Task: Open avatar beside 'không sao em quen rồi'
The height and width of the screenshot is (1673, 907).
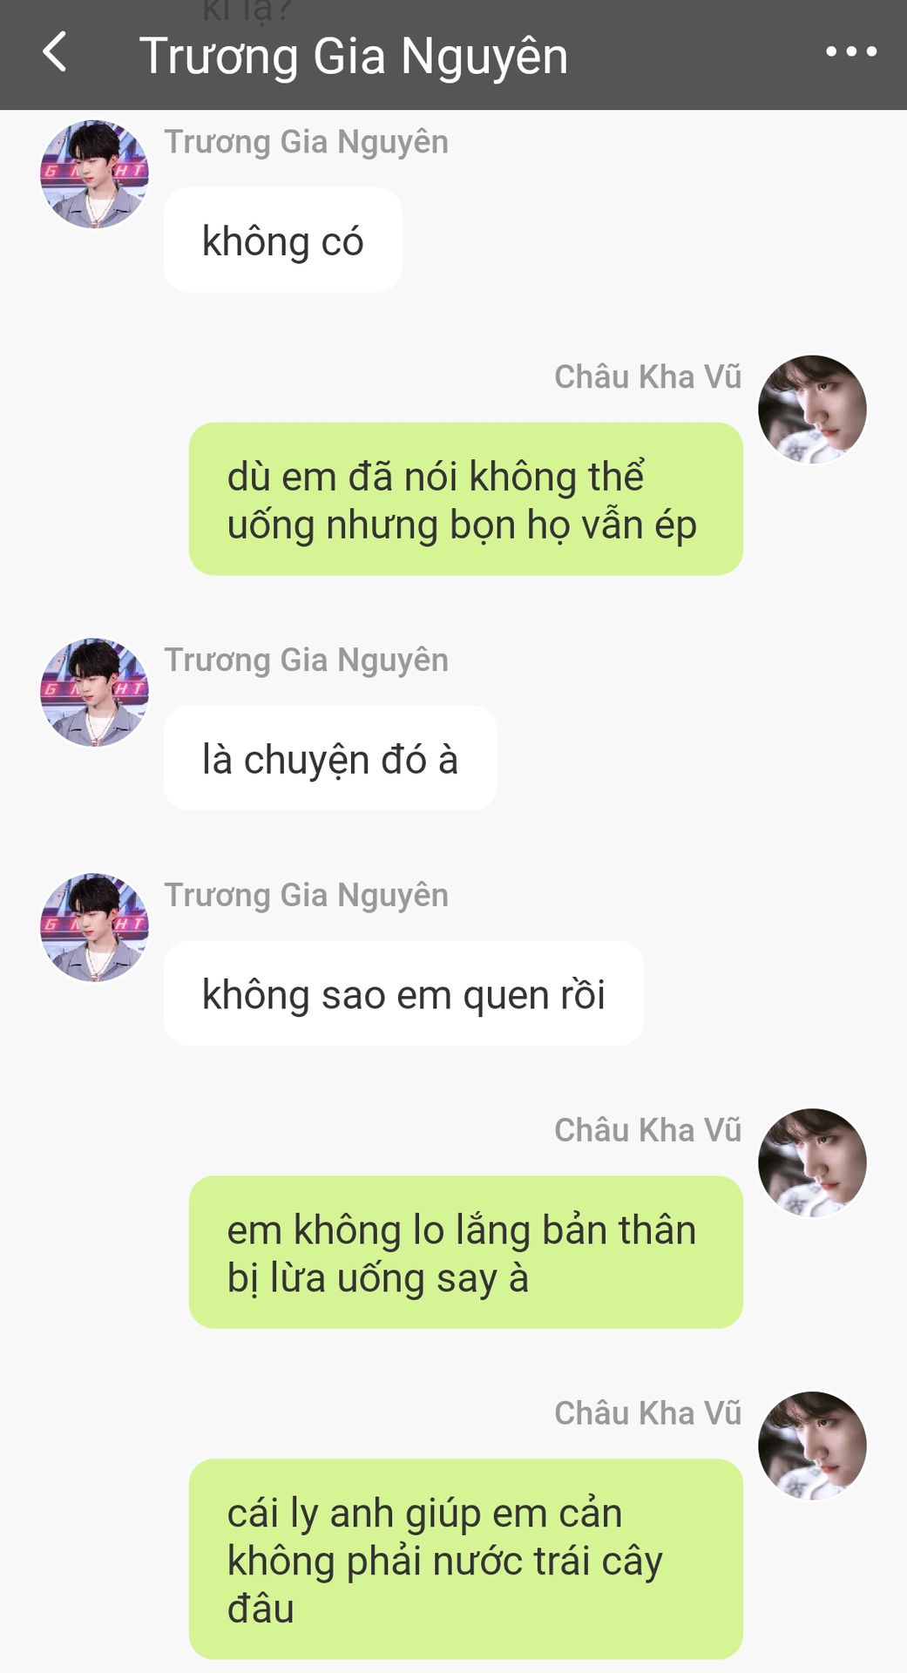Action: click(x=94, y=928)
